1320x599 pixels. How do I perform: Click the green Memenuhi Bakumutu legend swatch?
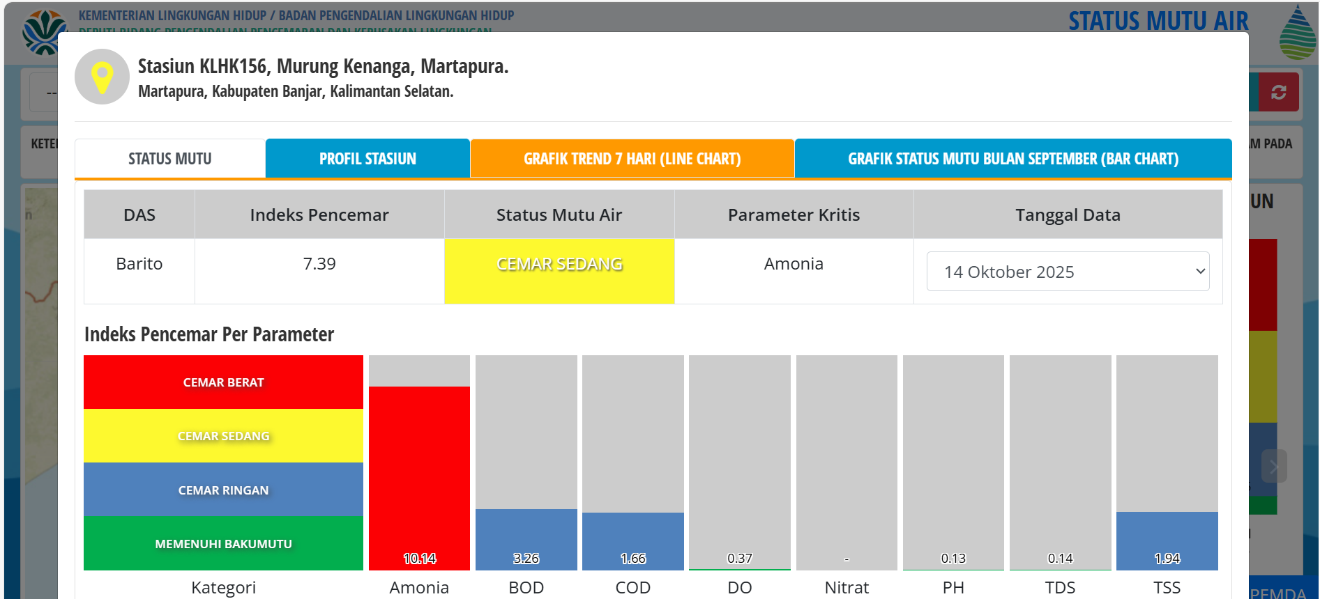pyautogui.click(x=223, y=543)
